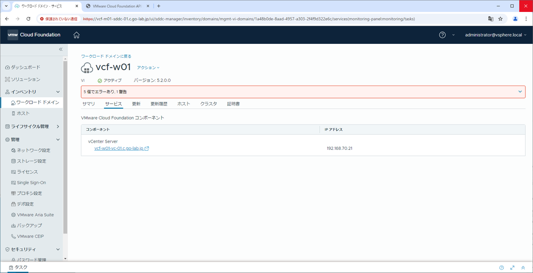
Task: Switch to the 証明書 tab
Action: click(x=233, y=104)
